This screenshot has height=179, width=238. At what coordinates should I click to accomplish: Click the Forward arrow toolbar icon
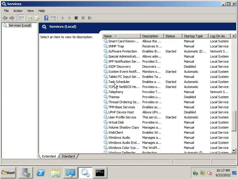12,18
